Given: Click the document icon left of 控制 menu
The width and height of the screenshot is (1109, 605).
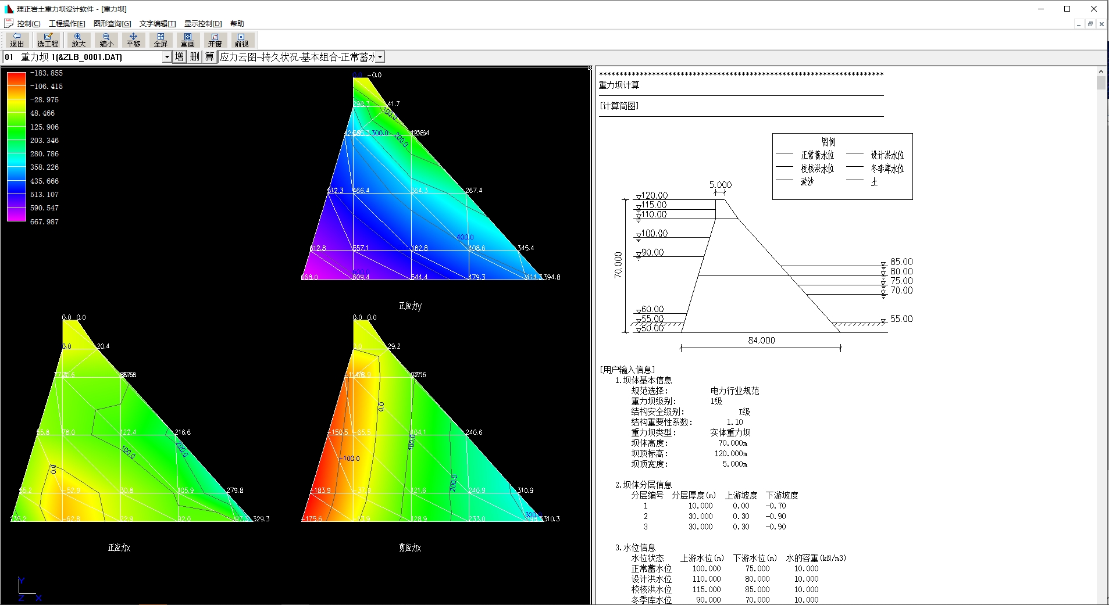Looking at the screenshot, I should click(x=8, y=24).
